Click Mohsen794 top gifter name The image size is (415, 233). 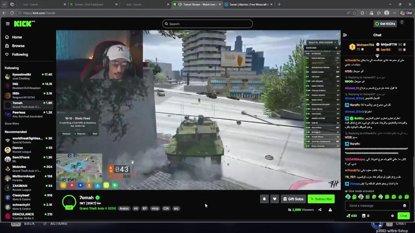[x=365, y=45]
